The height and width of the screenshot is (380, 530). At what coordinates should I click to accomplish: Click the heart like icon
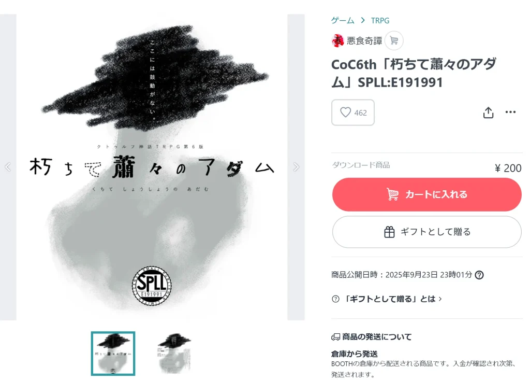coord(345,112)
